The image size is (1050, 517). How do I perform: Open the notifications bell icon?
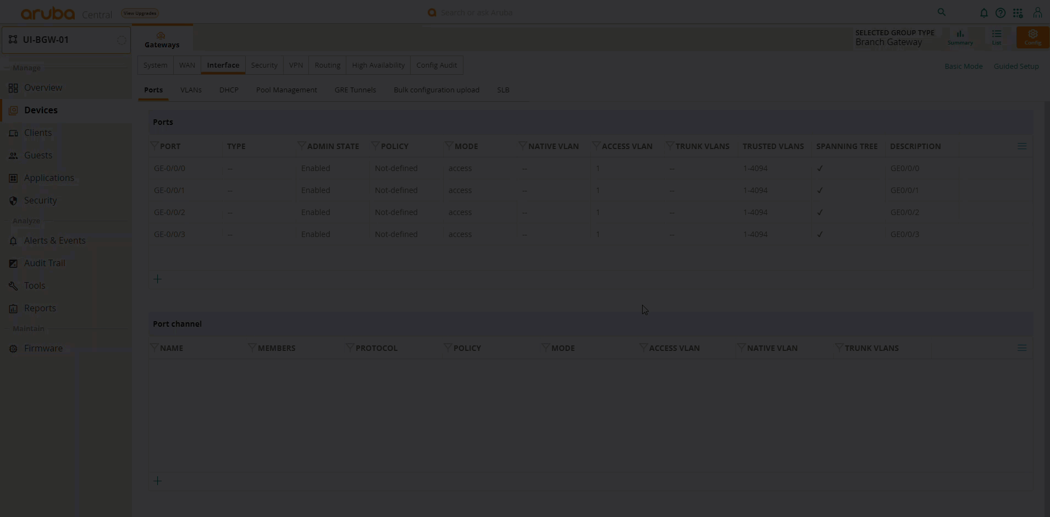click(x=983, y=13)
